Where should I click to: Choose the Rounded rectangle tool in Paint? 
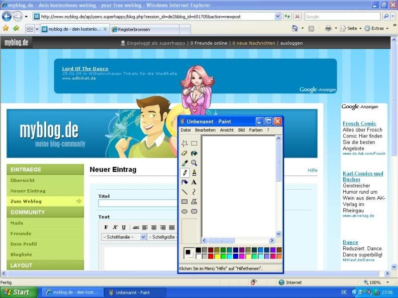click(x=194, y=212)
